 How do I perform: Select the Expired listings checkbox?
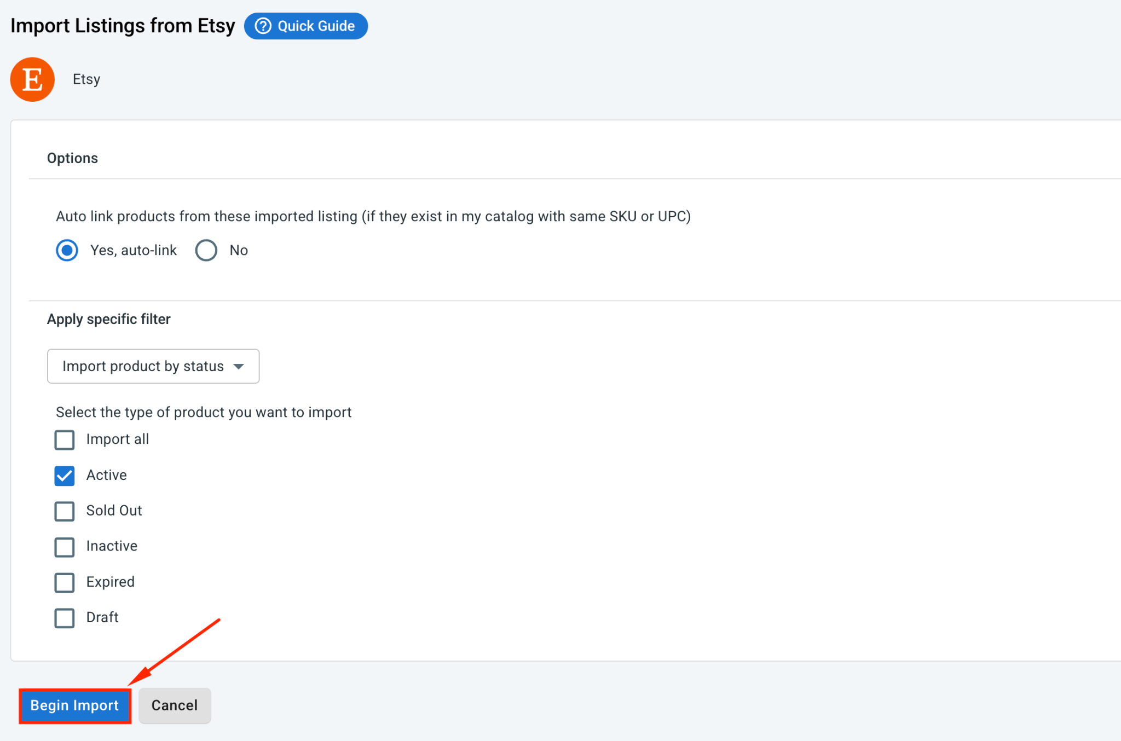pos(65,582)
